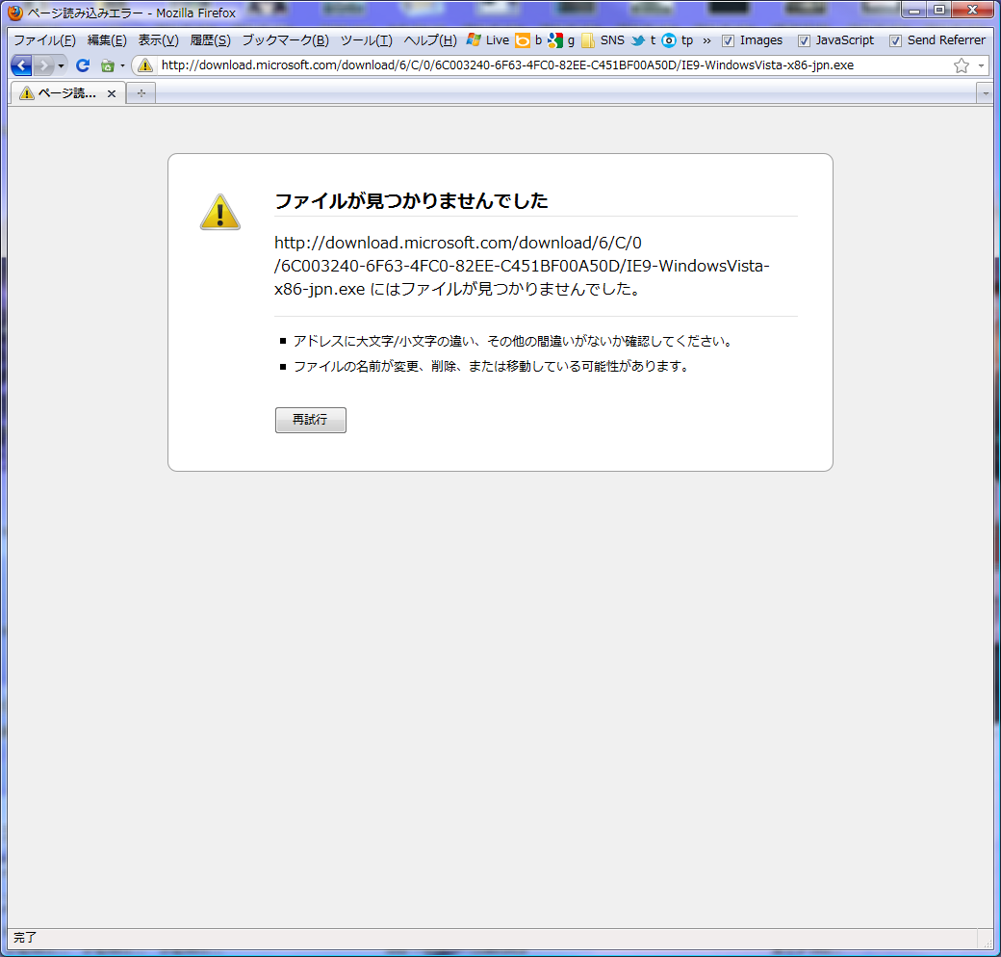Click the yellow warning triangle in error box
Image resolution: width=1001 pixels, height=957 pixels.
[x=220, y=212]
